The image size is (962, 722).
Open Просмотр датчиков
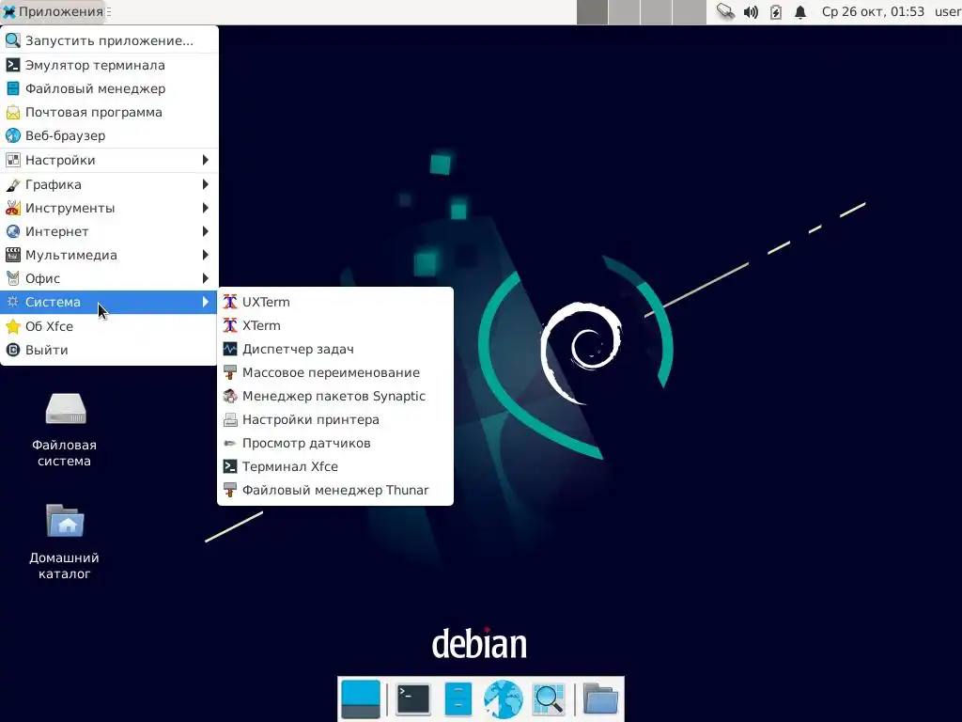pos(335,444)
